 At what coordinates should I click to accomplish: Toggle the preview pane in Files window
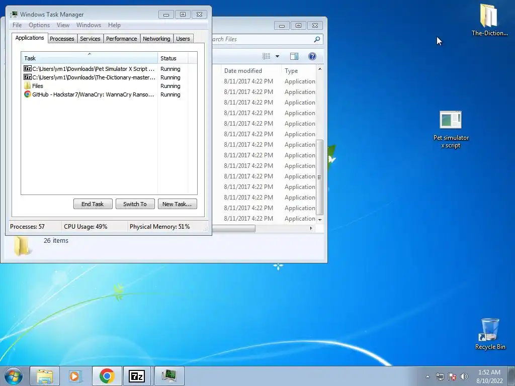pyautogui.click(x=294, y=56)
